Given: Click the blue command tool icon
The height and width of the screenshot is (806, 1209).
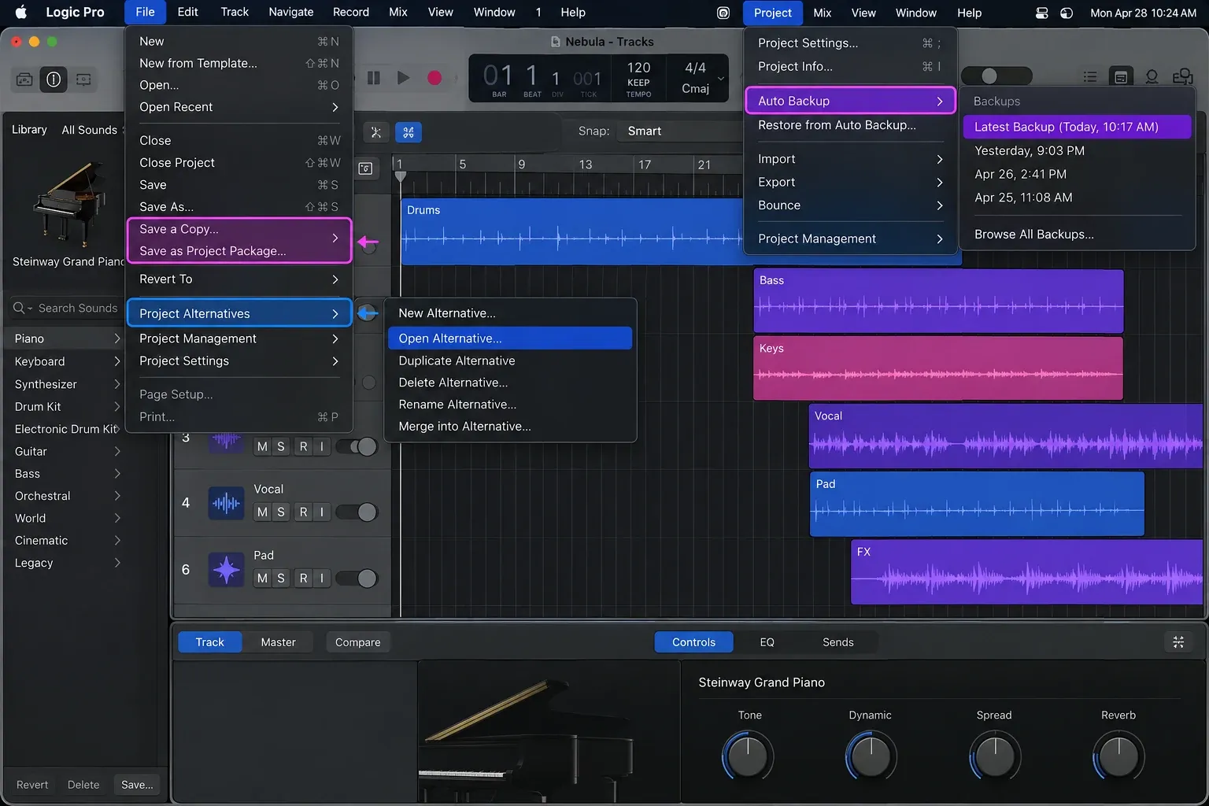Looking at the screenshot, I should click(408, 132).
